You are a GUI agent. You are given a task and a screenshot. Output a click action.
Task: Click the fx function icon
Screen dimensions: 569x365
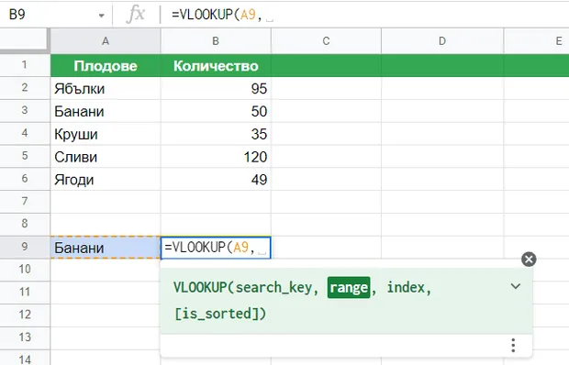[x=136, y=15]
